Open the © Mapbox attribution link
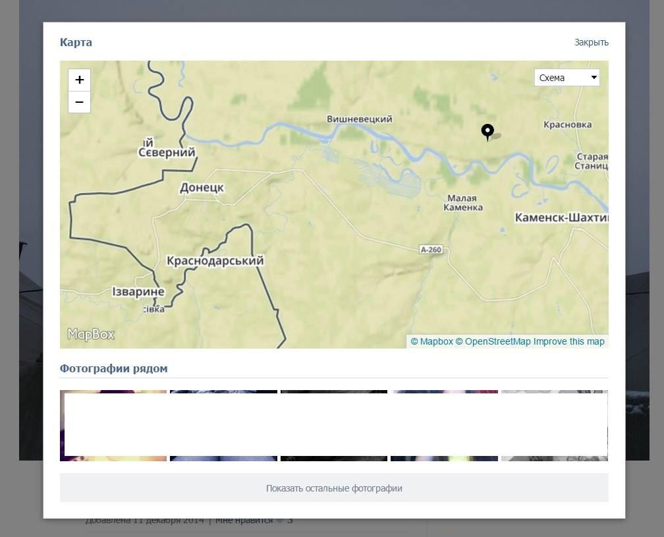The width and height of the screenshot is (664, 537). (x=432, y=341)
